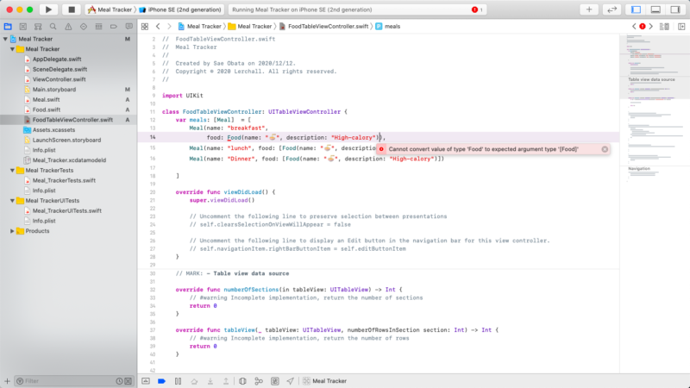
Task: Toggle source-control status filter icon
Action: (x=128, y=381)
